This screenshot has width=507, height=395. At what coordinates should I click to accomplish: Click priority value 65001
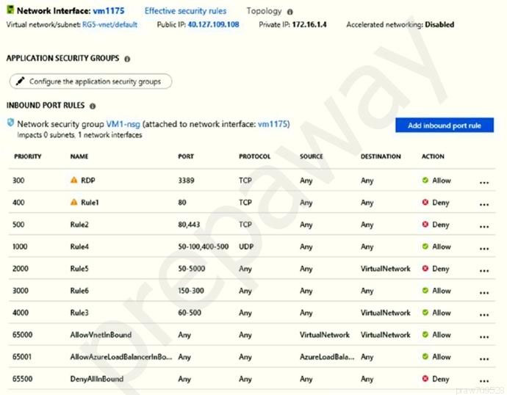point(22,357)
